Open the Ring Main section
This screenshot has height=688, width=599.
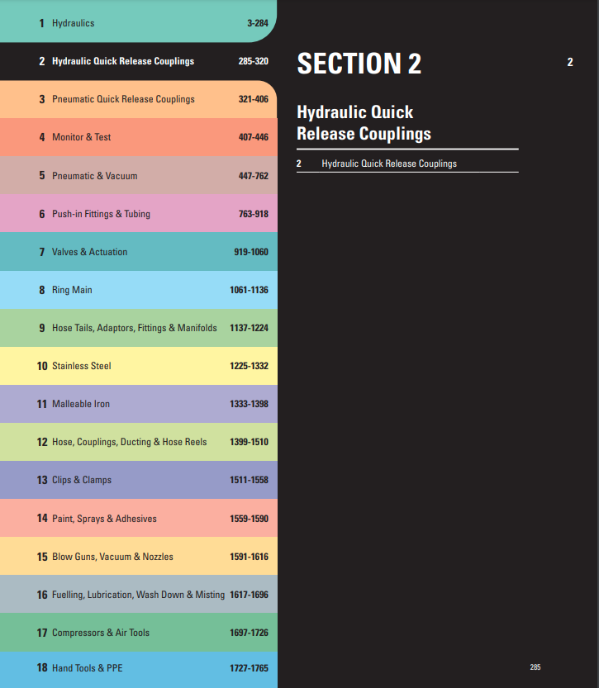[72, 290]
